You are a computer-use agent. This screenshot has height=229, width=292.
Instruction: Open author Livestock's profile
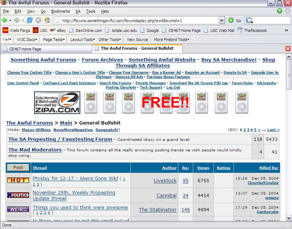tap(165, 181)
